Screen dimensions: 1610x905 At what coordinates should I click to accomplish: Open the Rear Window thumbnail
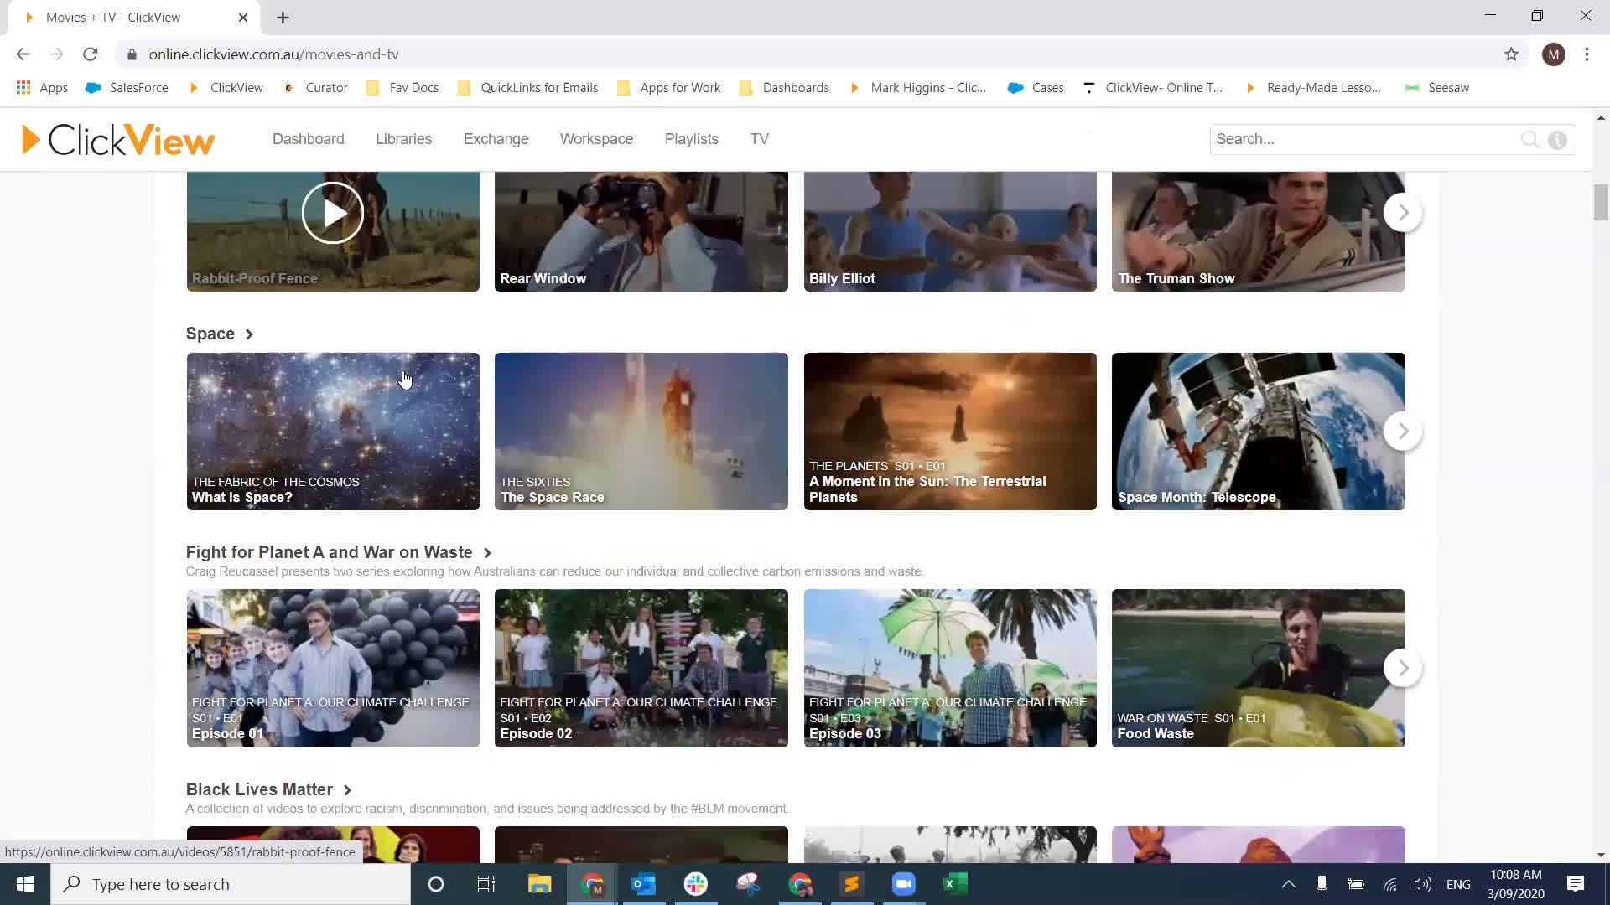(641, 231)
